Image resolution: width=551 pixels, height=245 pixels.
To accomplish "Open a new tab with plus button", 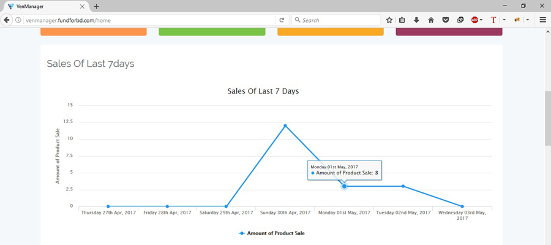I will click(x=96, y=6).
